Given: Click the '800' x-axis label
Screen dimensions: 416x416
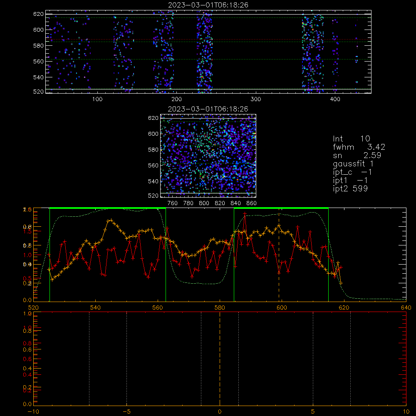Looking at the screenshot, I should point(204,203).
